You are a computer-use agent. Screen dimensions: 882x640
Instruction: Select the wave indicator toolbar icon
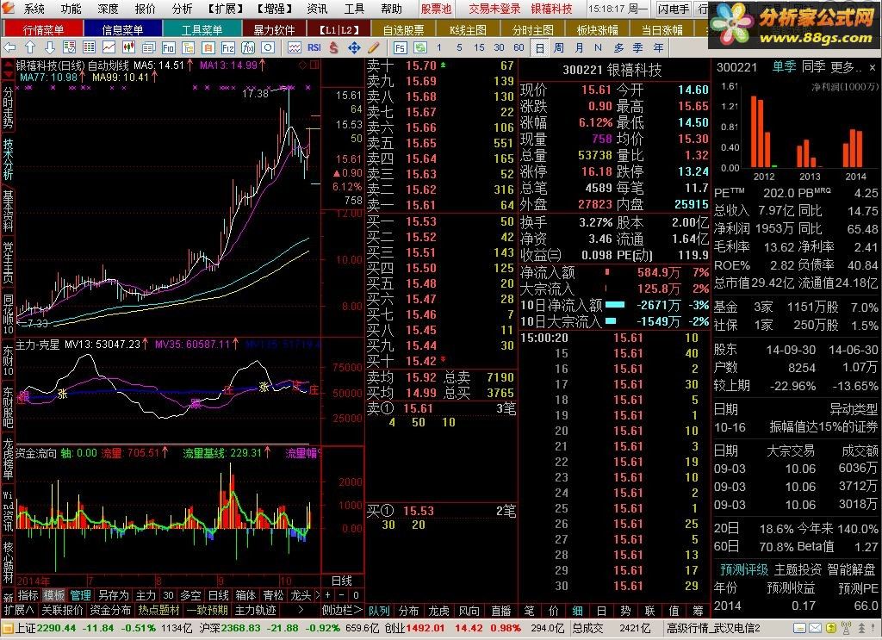click(x=295, y=47)
